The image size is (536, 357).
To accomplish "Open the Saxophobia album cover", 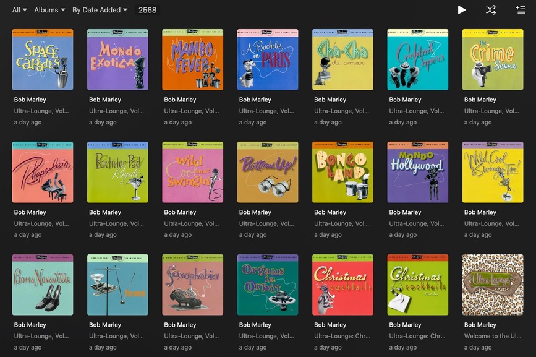I will (192, 285).
